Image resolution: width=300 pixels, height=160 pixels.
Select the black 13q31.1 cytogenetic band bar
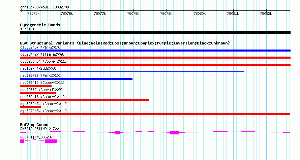point(155,33)
